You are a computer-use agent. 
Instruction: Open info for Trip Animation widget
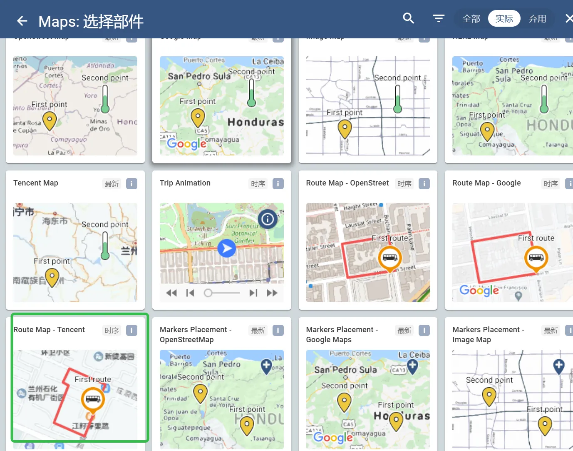pyautogui.click(x=278, y=183)
